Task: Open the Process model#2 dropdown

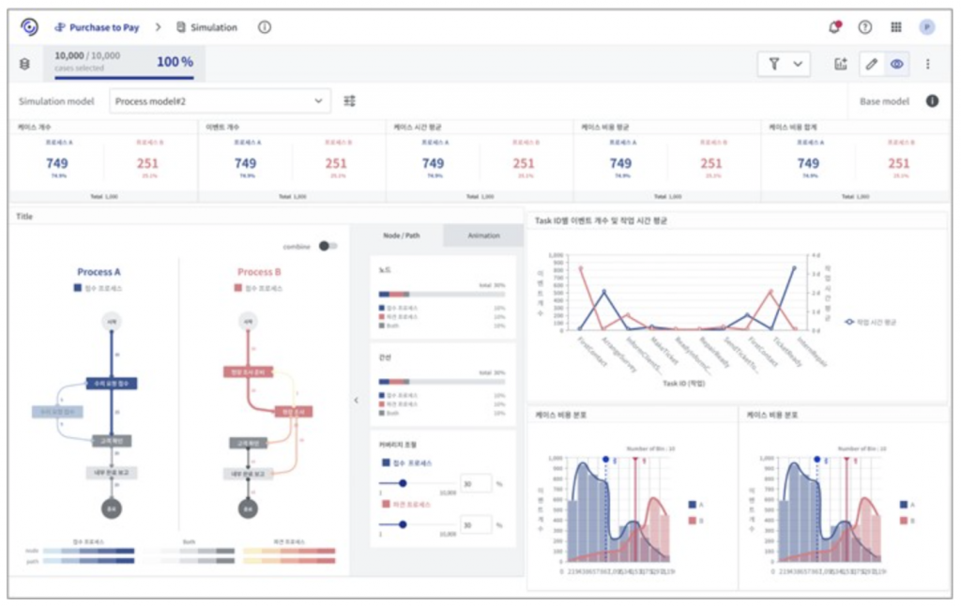Action: pos(221,100)
